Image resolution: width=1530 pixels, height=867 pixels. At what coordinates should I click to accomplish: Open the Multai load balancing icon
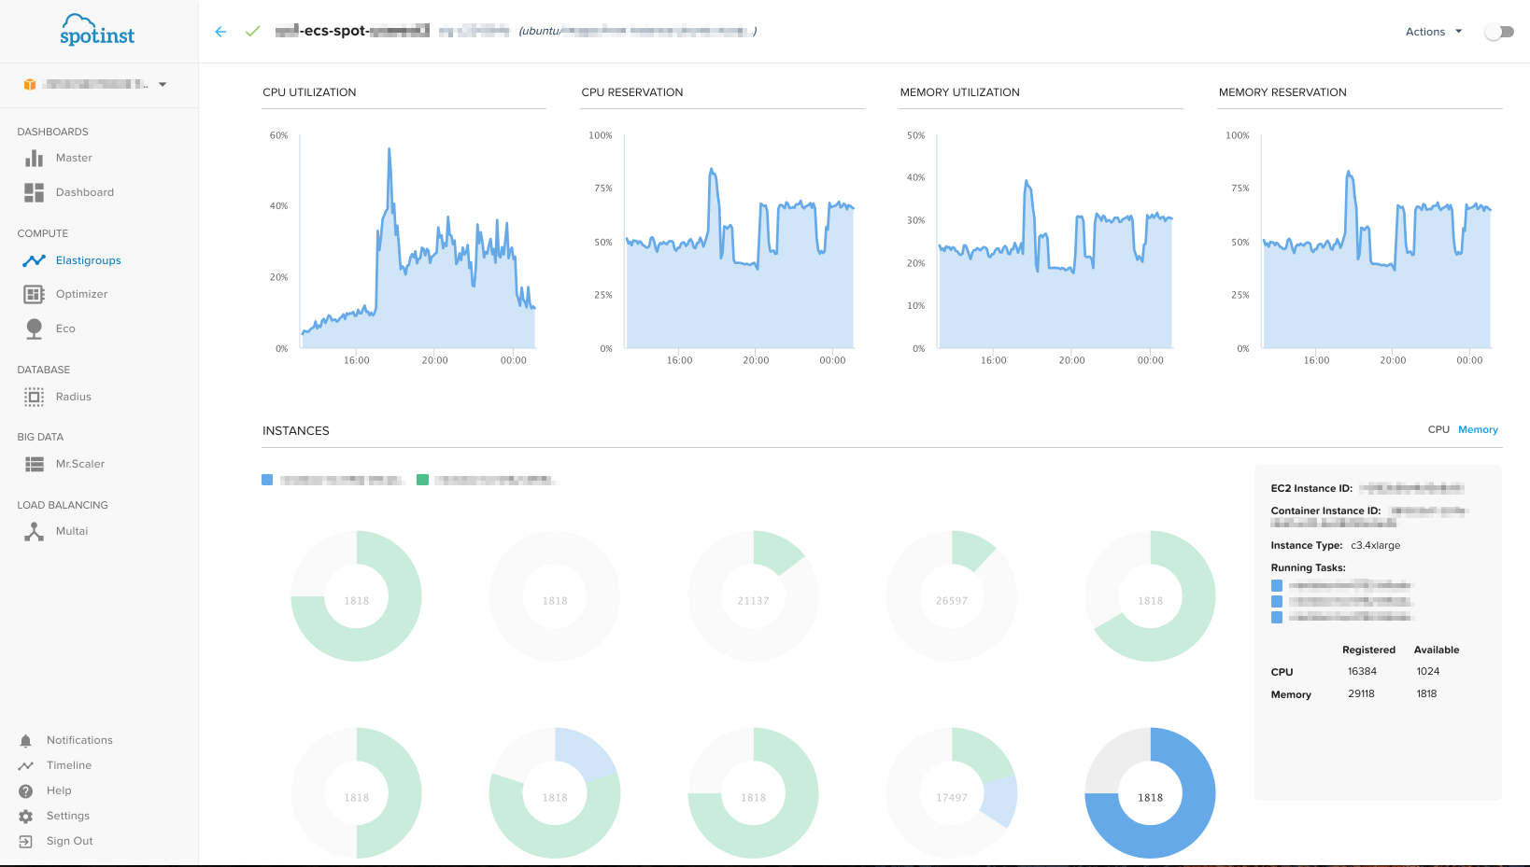35,531
